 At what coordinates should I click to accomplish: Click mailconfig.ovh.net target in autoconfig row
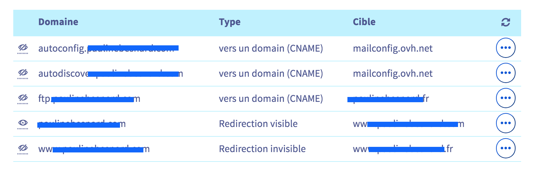click(x=393, y=48)
